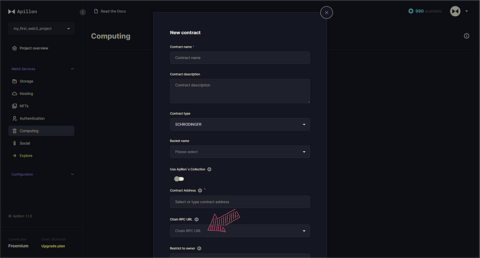This screenshot has width=480, height=258.
Task: Expand the my_first_web3_project selector
Action: [x=41, y=28]
